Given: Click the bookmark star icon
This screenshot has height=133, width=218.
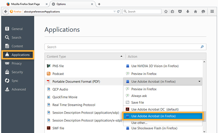Looking at the screenshot, I should [166, 11].
